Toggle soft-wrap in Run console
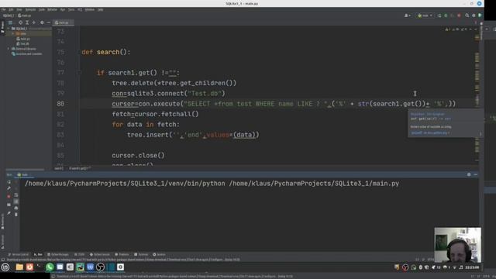The image size is (496, 279). click(16, 195)
